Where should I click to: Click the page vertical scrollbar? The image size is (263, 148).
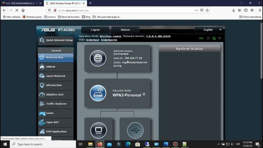[x=261, y=50]
